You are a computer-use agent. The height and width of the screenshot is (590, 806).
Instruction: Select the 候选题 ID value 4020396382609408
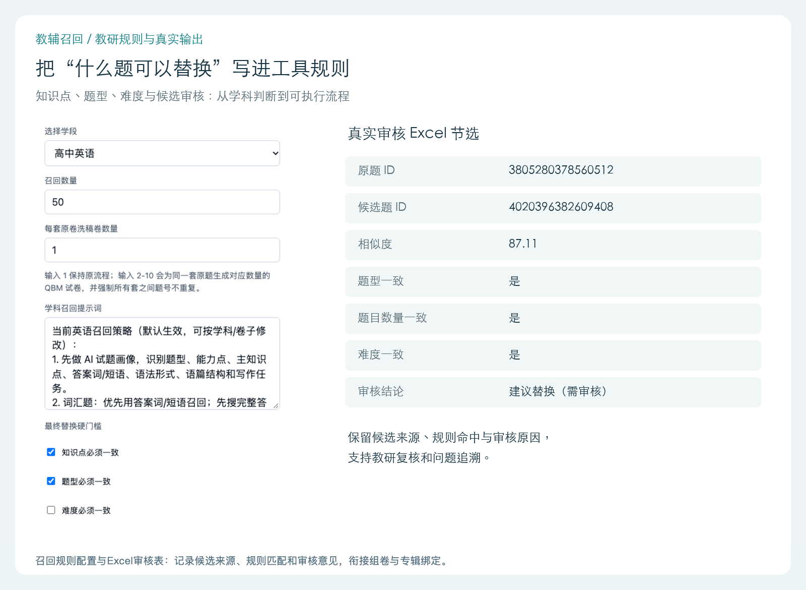tap(561, 207)
